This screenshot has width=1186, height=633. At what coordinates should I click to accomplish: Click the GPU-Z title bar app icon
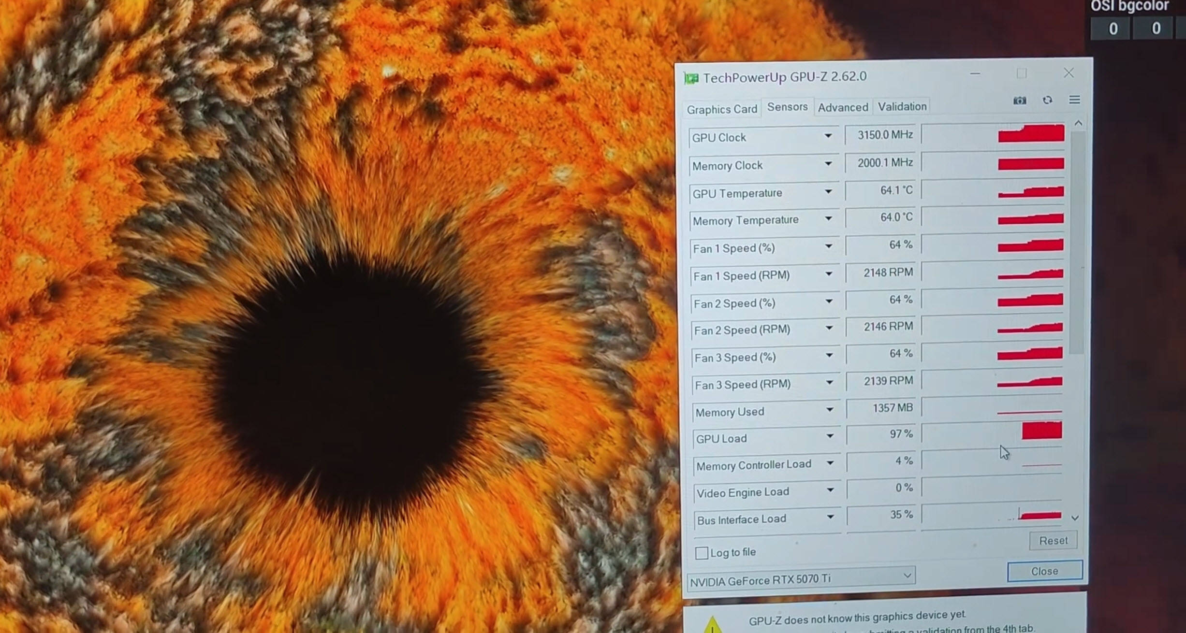(x=691, y=78)
